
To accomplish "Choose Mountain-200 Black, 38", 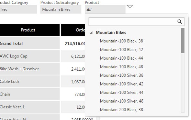I will [x=121, y=110].
